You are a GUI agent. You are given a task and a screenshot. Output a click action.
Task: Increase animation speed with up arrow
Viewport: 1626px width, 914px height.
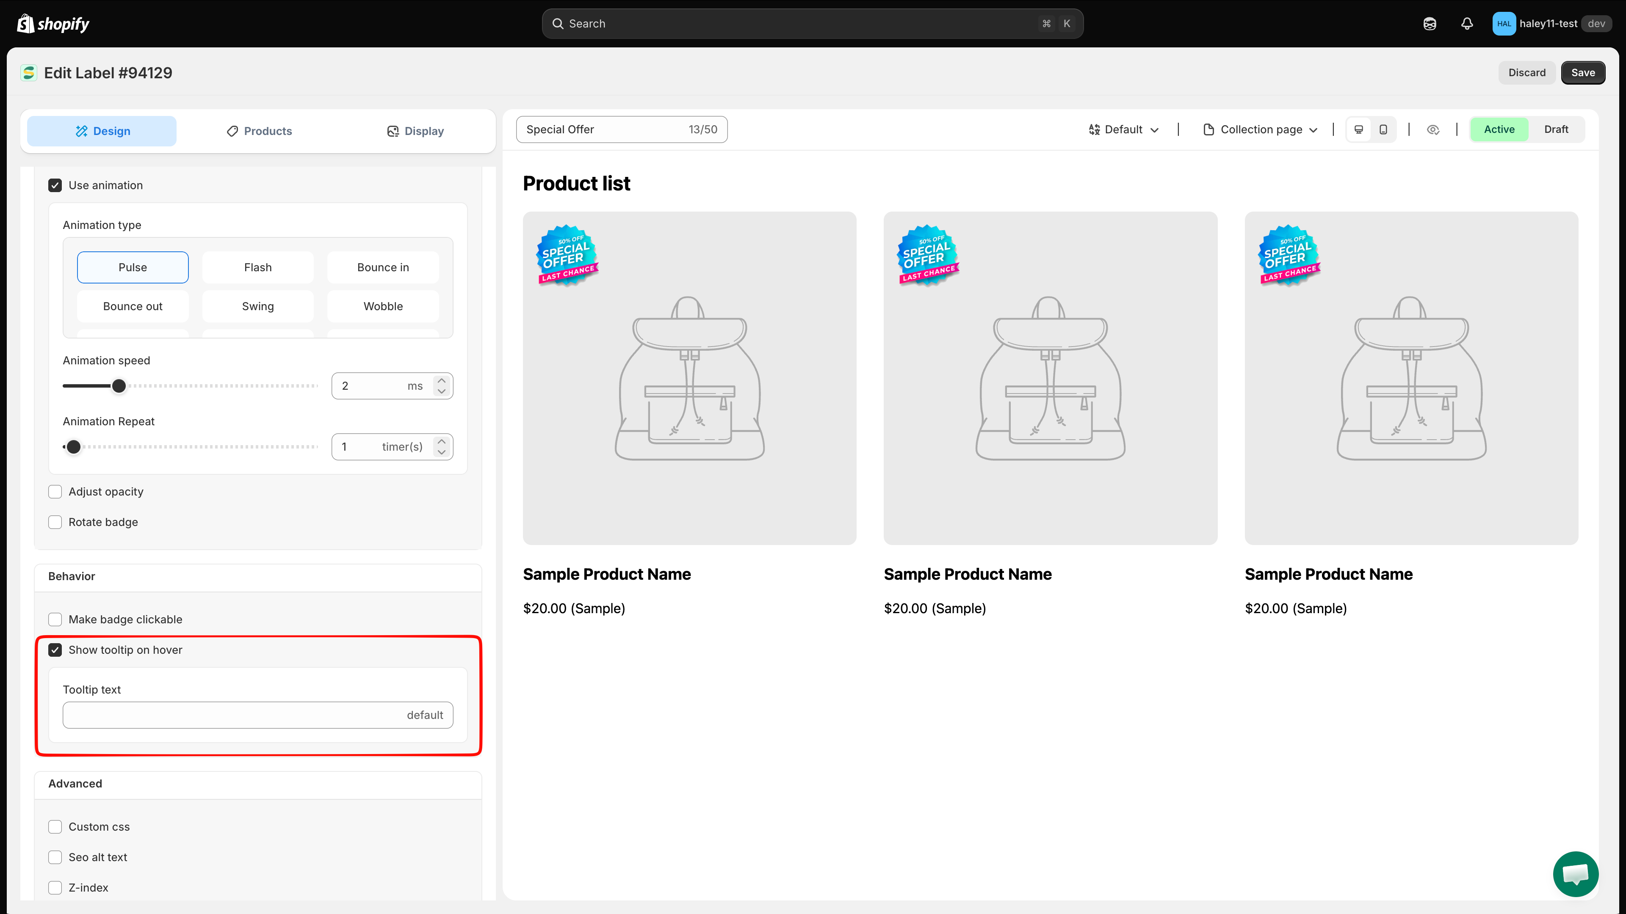pos(442,380)
